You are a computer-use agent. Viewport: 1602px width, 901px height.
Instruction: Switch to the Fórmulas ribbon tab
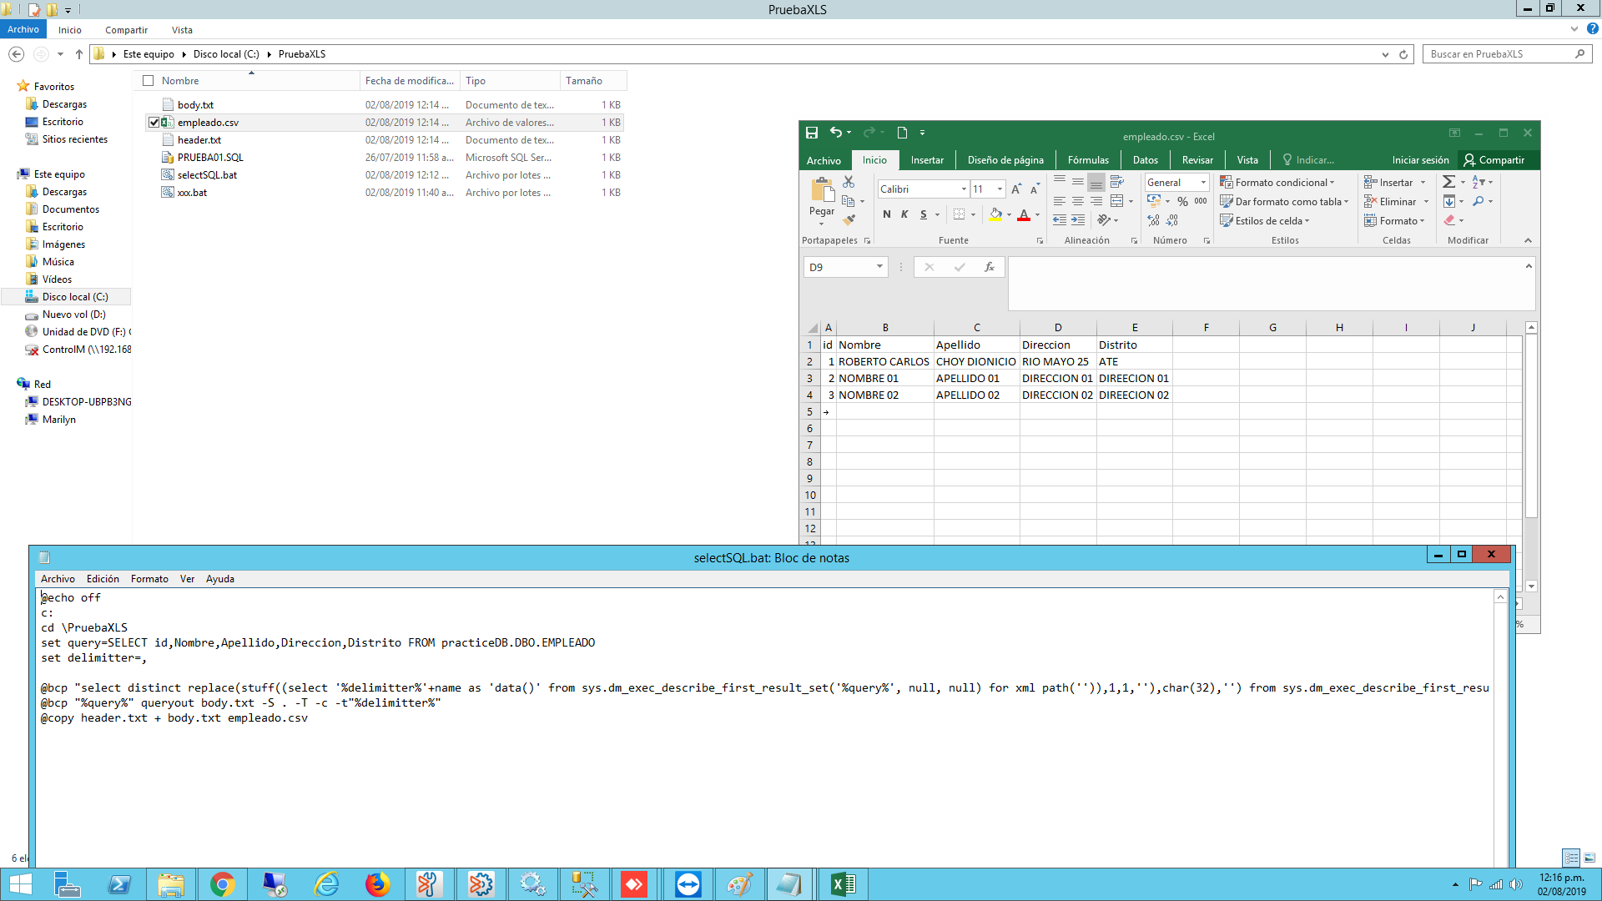[1088, 160]
